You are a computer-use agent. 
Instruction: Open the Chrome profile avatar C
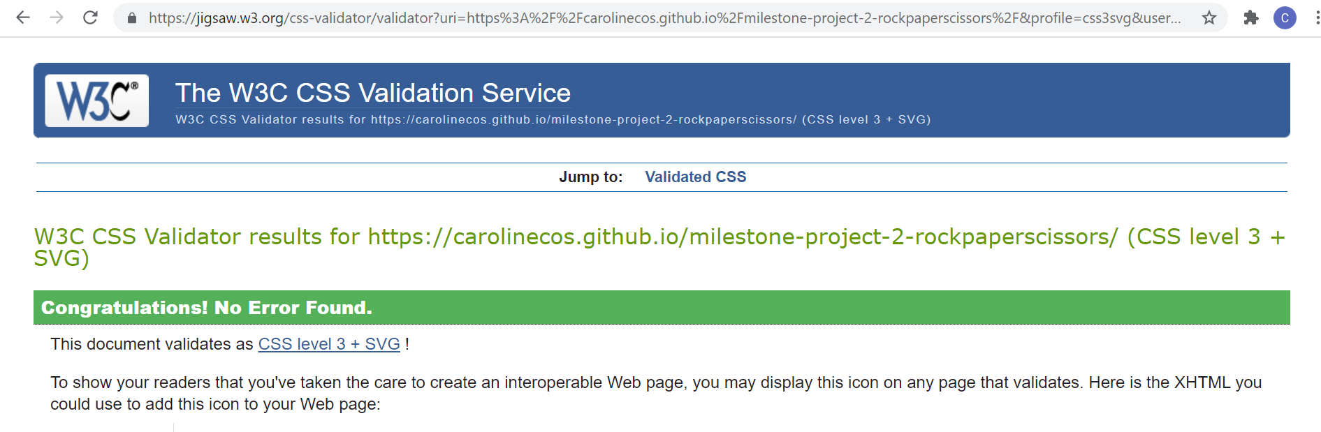coord(1284,18)
